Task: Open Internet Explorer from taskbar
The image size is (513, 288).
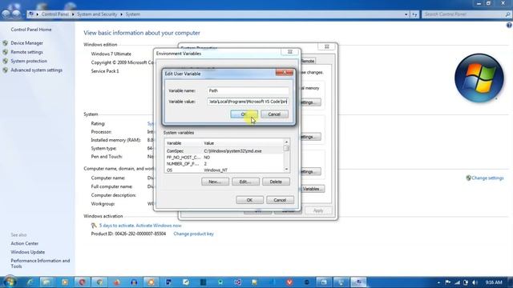Action: 30,282
